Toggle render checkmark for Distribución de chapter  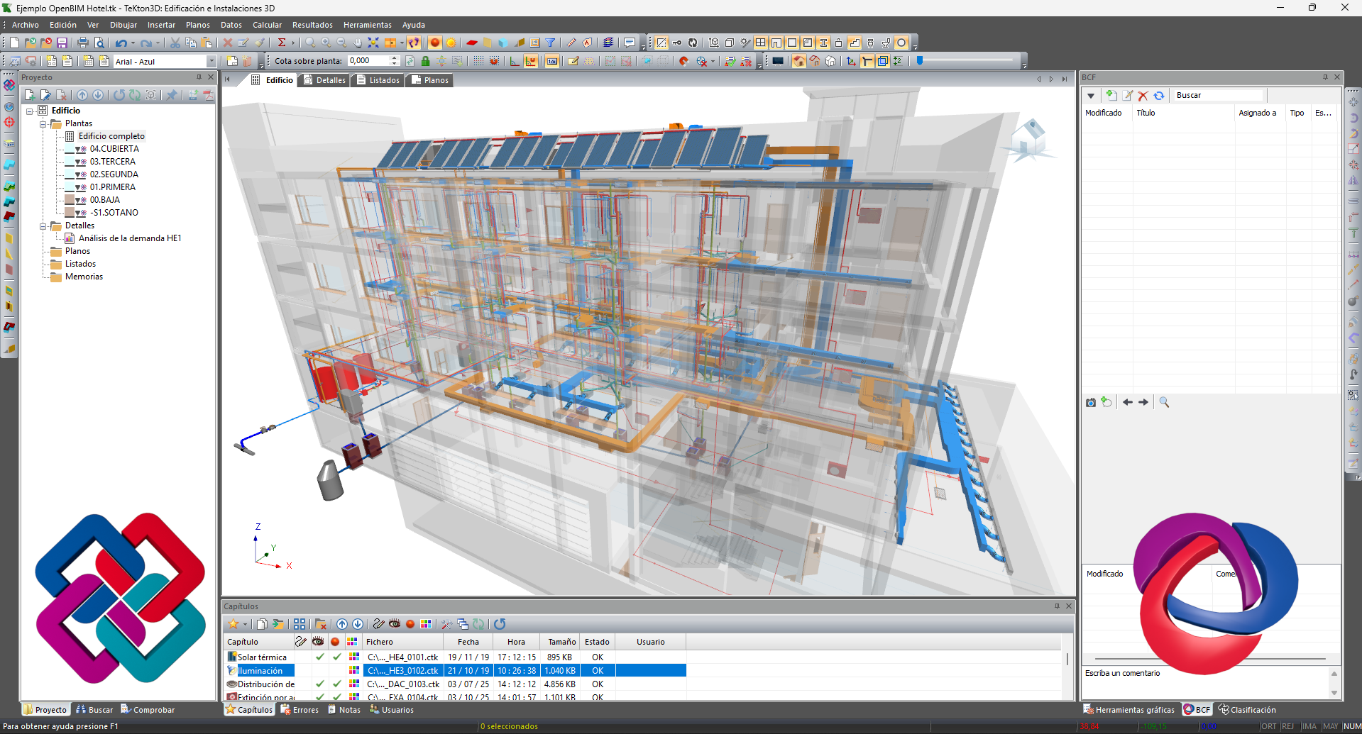point(337,684)
